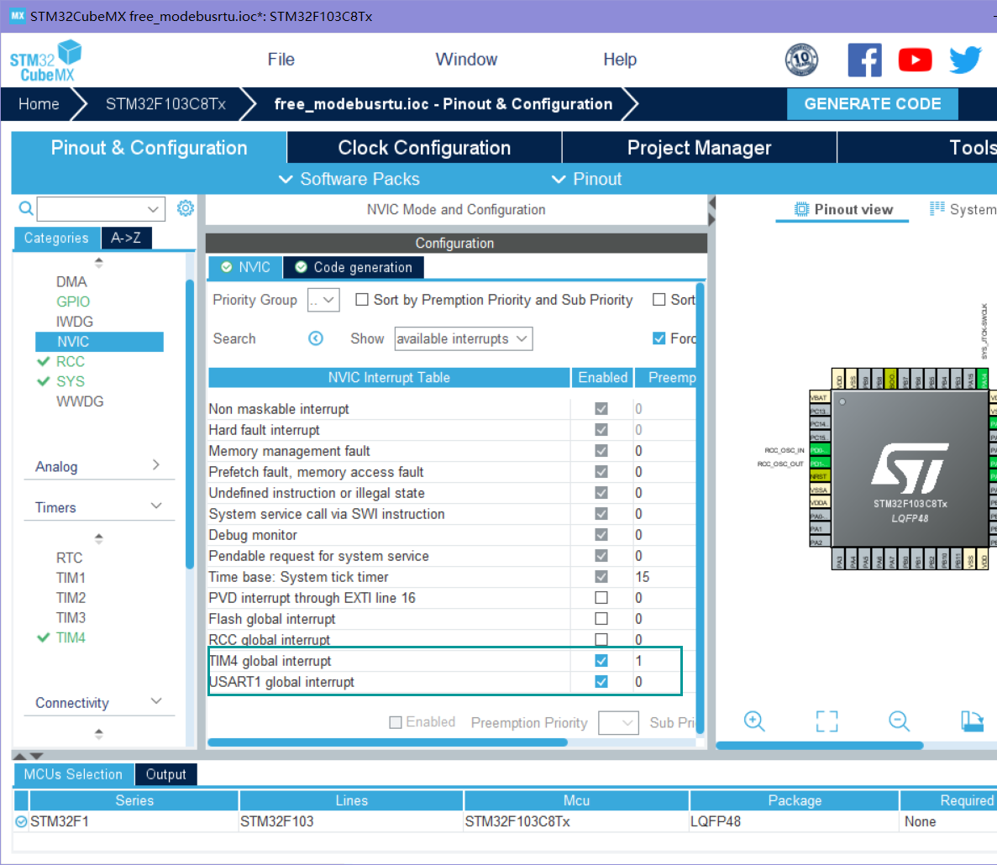Select SYS in the categories list
This screenshot has width=997, height=865.
point(71,381)
